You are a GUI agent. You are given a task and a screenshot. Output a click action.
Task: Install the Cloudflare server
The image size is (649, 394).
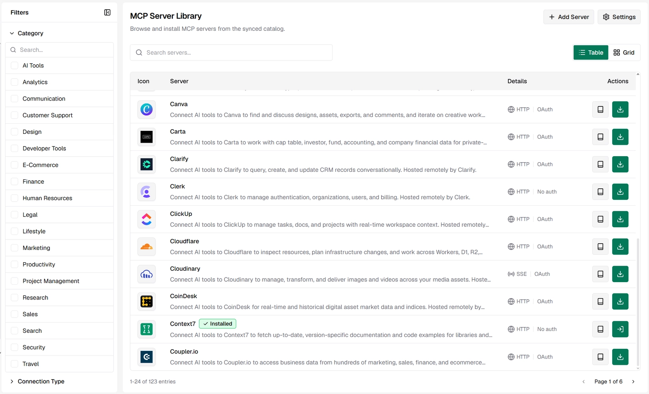click(x=620, y=247)
